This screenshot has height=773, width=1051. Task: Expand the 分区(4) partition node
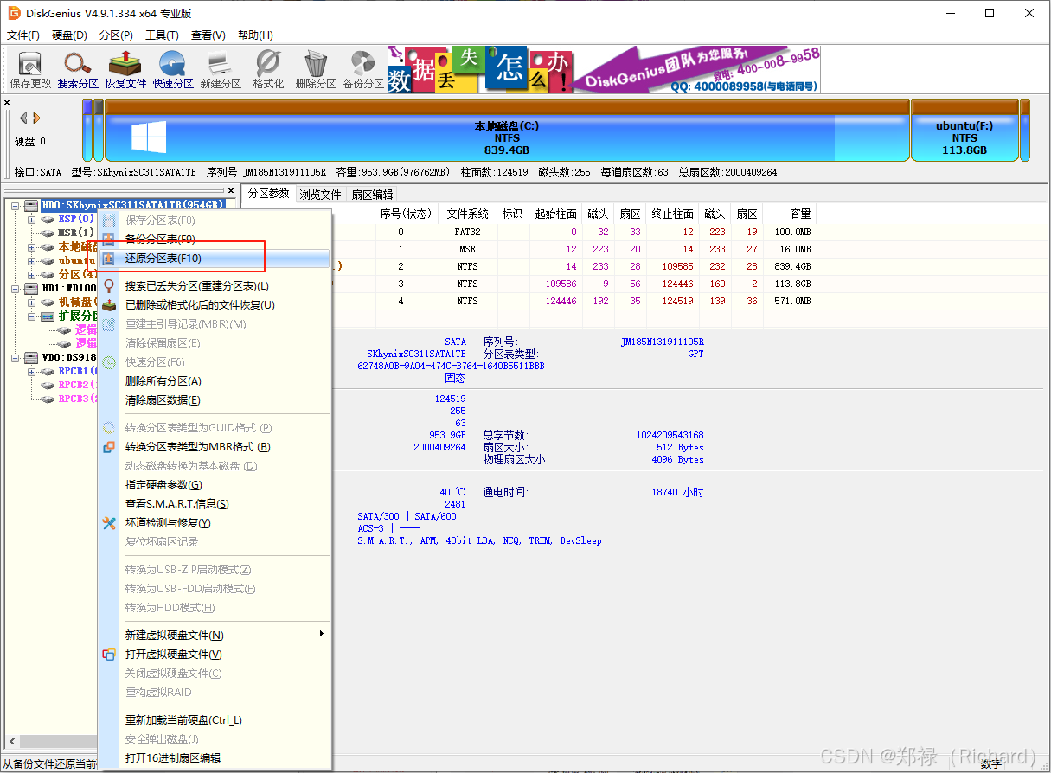pyautogui.click(x=31, y=274)
